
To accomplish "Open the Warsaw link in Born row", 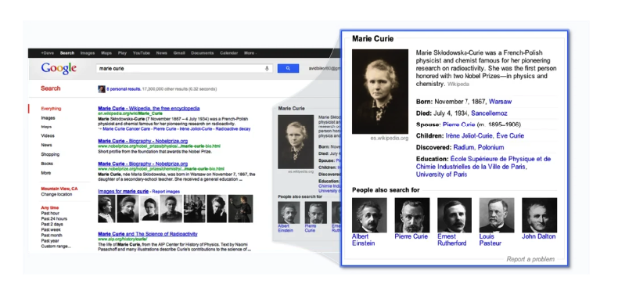I will (x=500, y=102).
